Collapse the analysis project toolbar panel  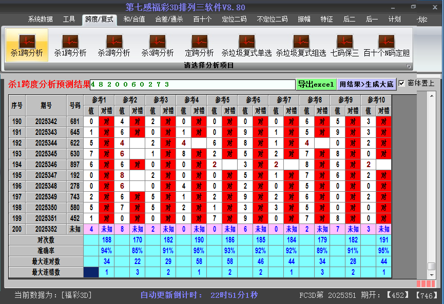point(409,65)
